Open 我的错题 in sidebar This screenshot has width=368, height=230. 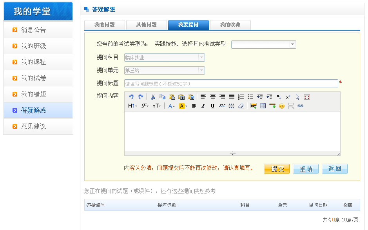pyautogui.click(x=38, y=94)
